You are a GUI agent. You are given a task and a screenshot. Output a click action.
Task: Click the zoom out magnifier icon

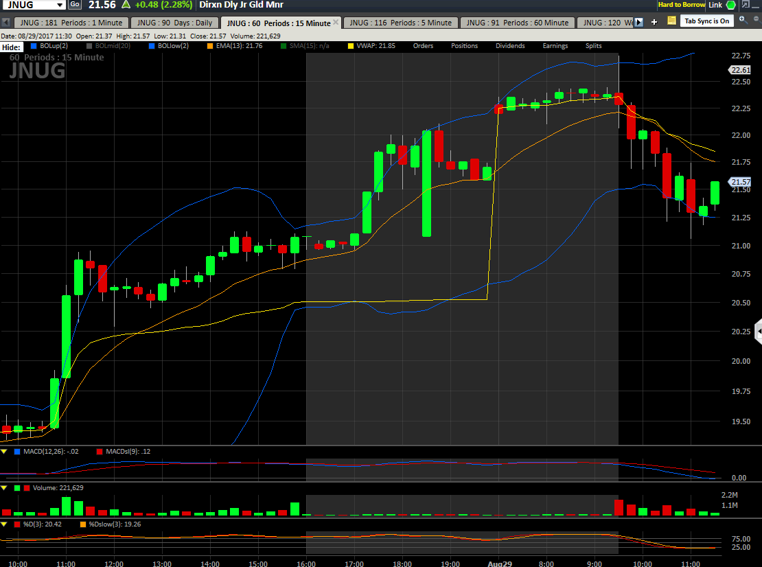coord(754,20)
